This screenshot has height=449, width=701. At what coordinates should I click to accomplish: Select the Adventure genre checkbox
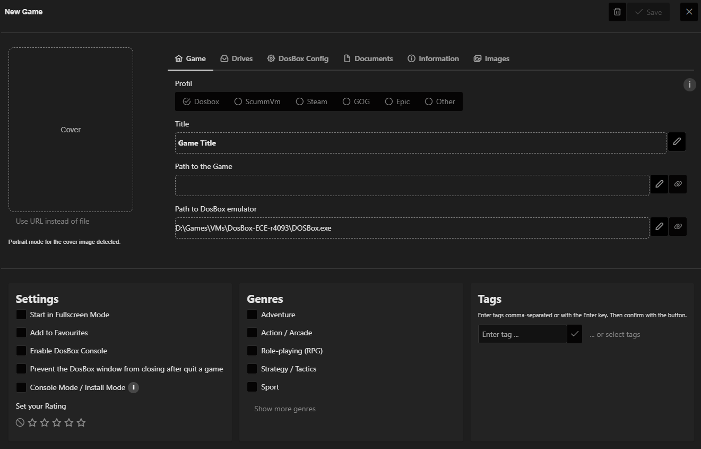pos(252,315)
